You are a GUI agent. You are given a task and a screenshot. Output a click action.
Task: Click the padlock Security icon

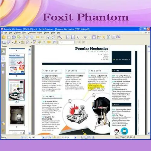pyautogui.click(x=27, y=42)
